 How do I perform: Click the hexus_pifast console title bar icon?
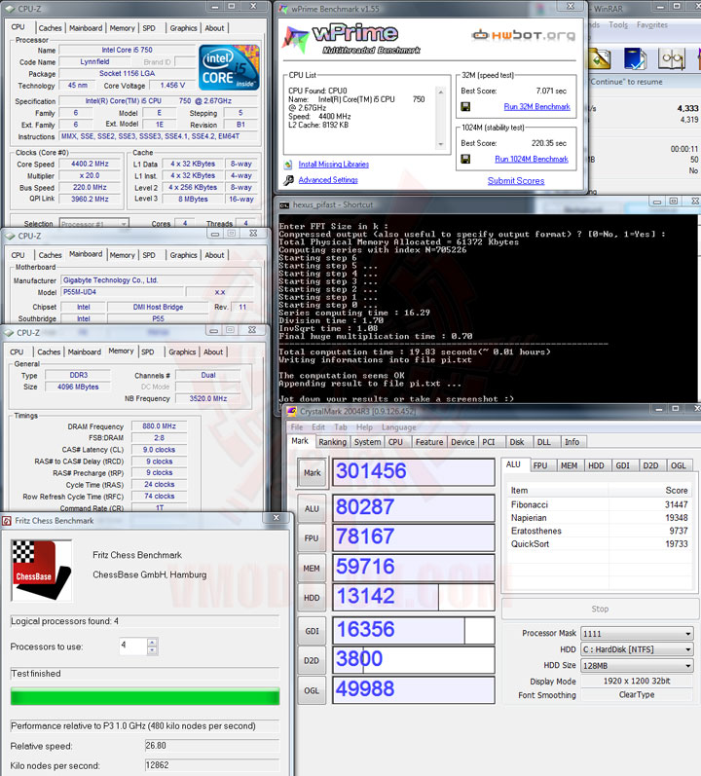(284, 204)
